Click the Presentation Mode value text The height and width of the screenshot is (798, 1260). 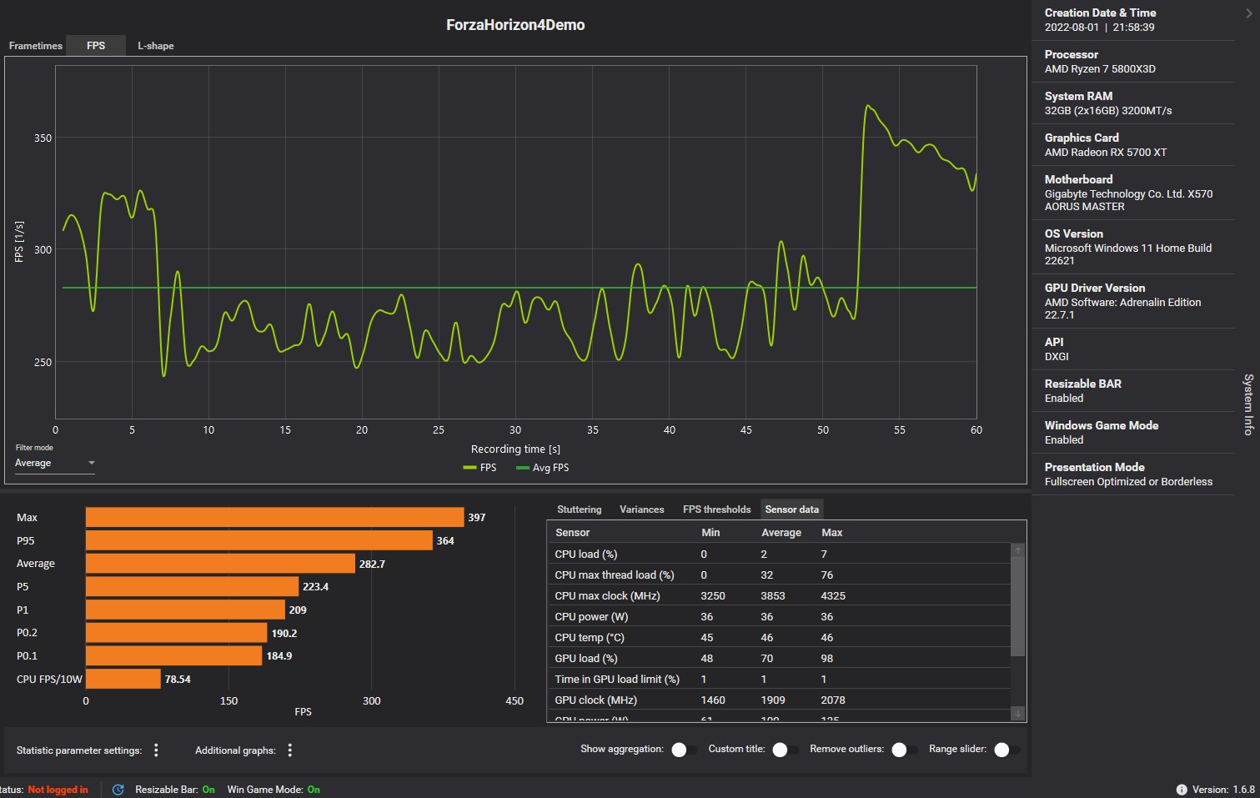[1128, 482]
